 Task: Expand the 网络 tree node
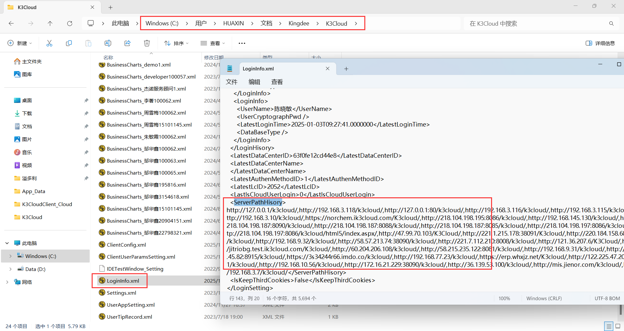7,282
